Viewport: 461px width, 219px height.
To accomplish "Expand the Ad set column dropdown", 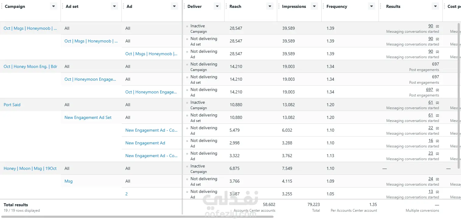I will pos(114,6).
